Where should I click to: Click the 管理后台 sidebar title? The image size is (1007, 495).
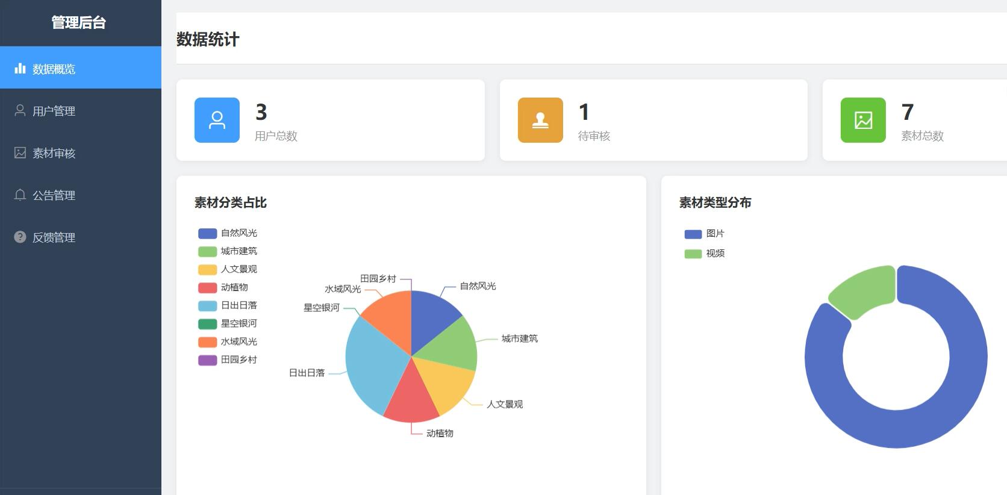pyautogui.click(x=79, y=23)
